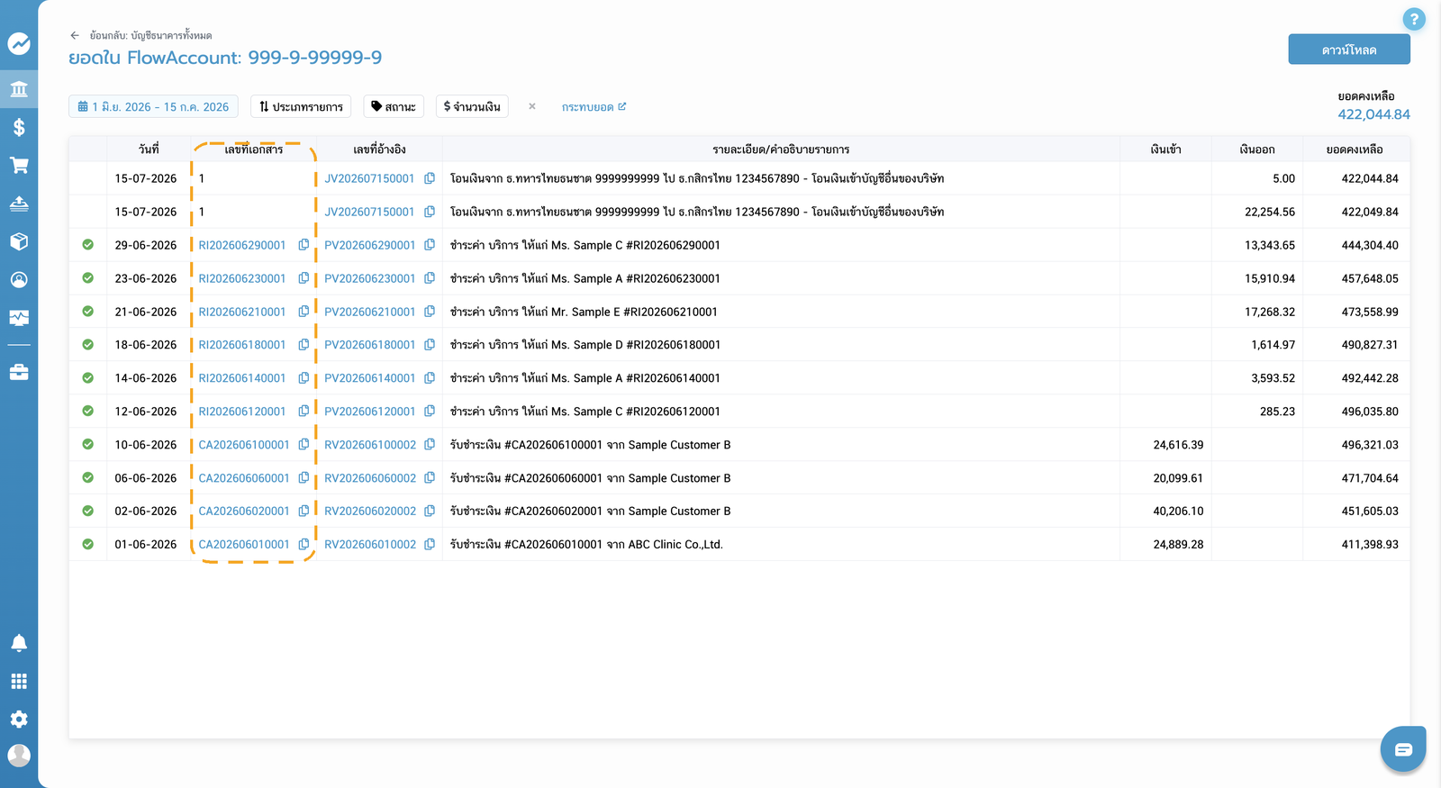Go back using the arrow icon
Viewport: 1441px width, 788px height.
(75, 35)
